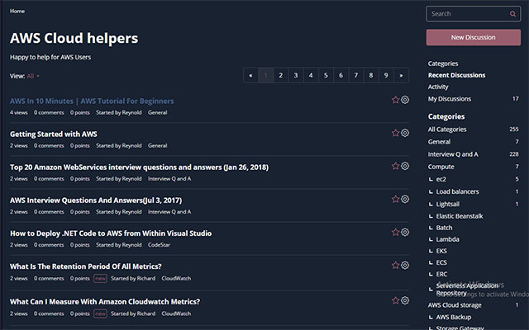Viewport: 529px width, 330px height.
Task: Open AWS Cloud storage category
Action: tap(455, 305)
